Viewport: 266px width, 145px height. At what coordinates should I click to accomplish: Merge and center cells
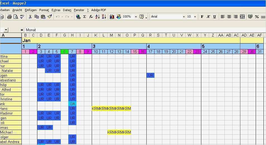(x=242, y=17)
